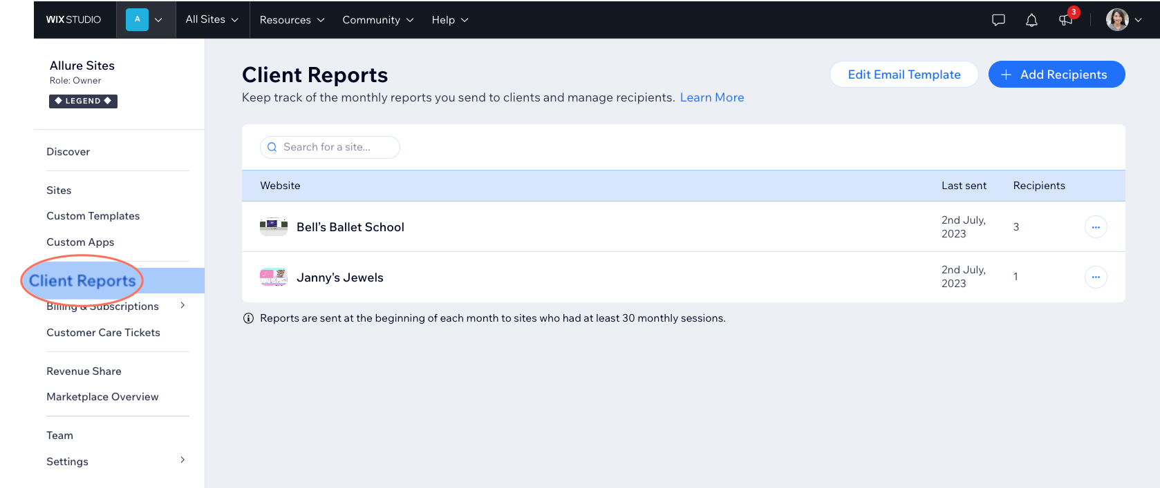Click the Bell's Ballet School site name
Image resolution: width=1160 pixels, height=488 pixels.
tap(350, 227)
